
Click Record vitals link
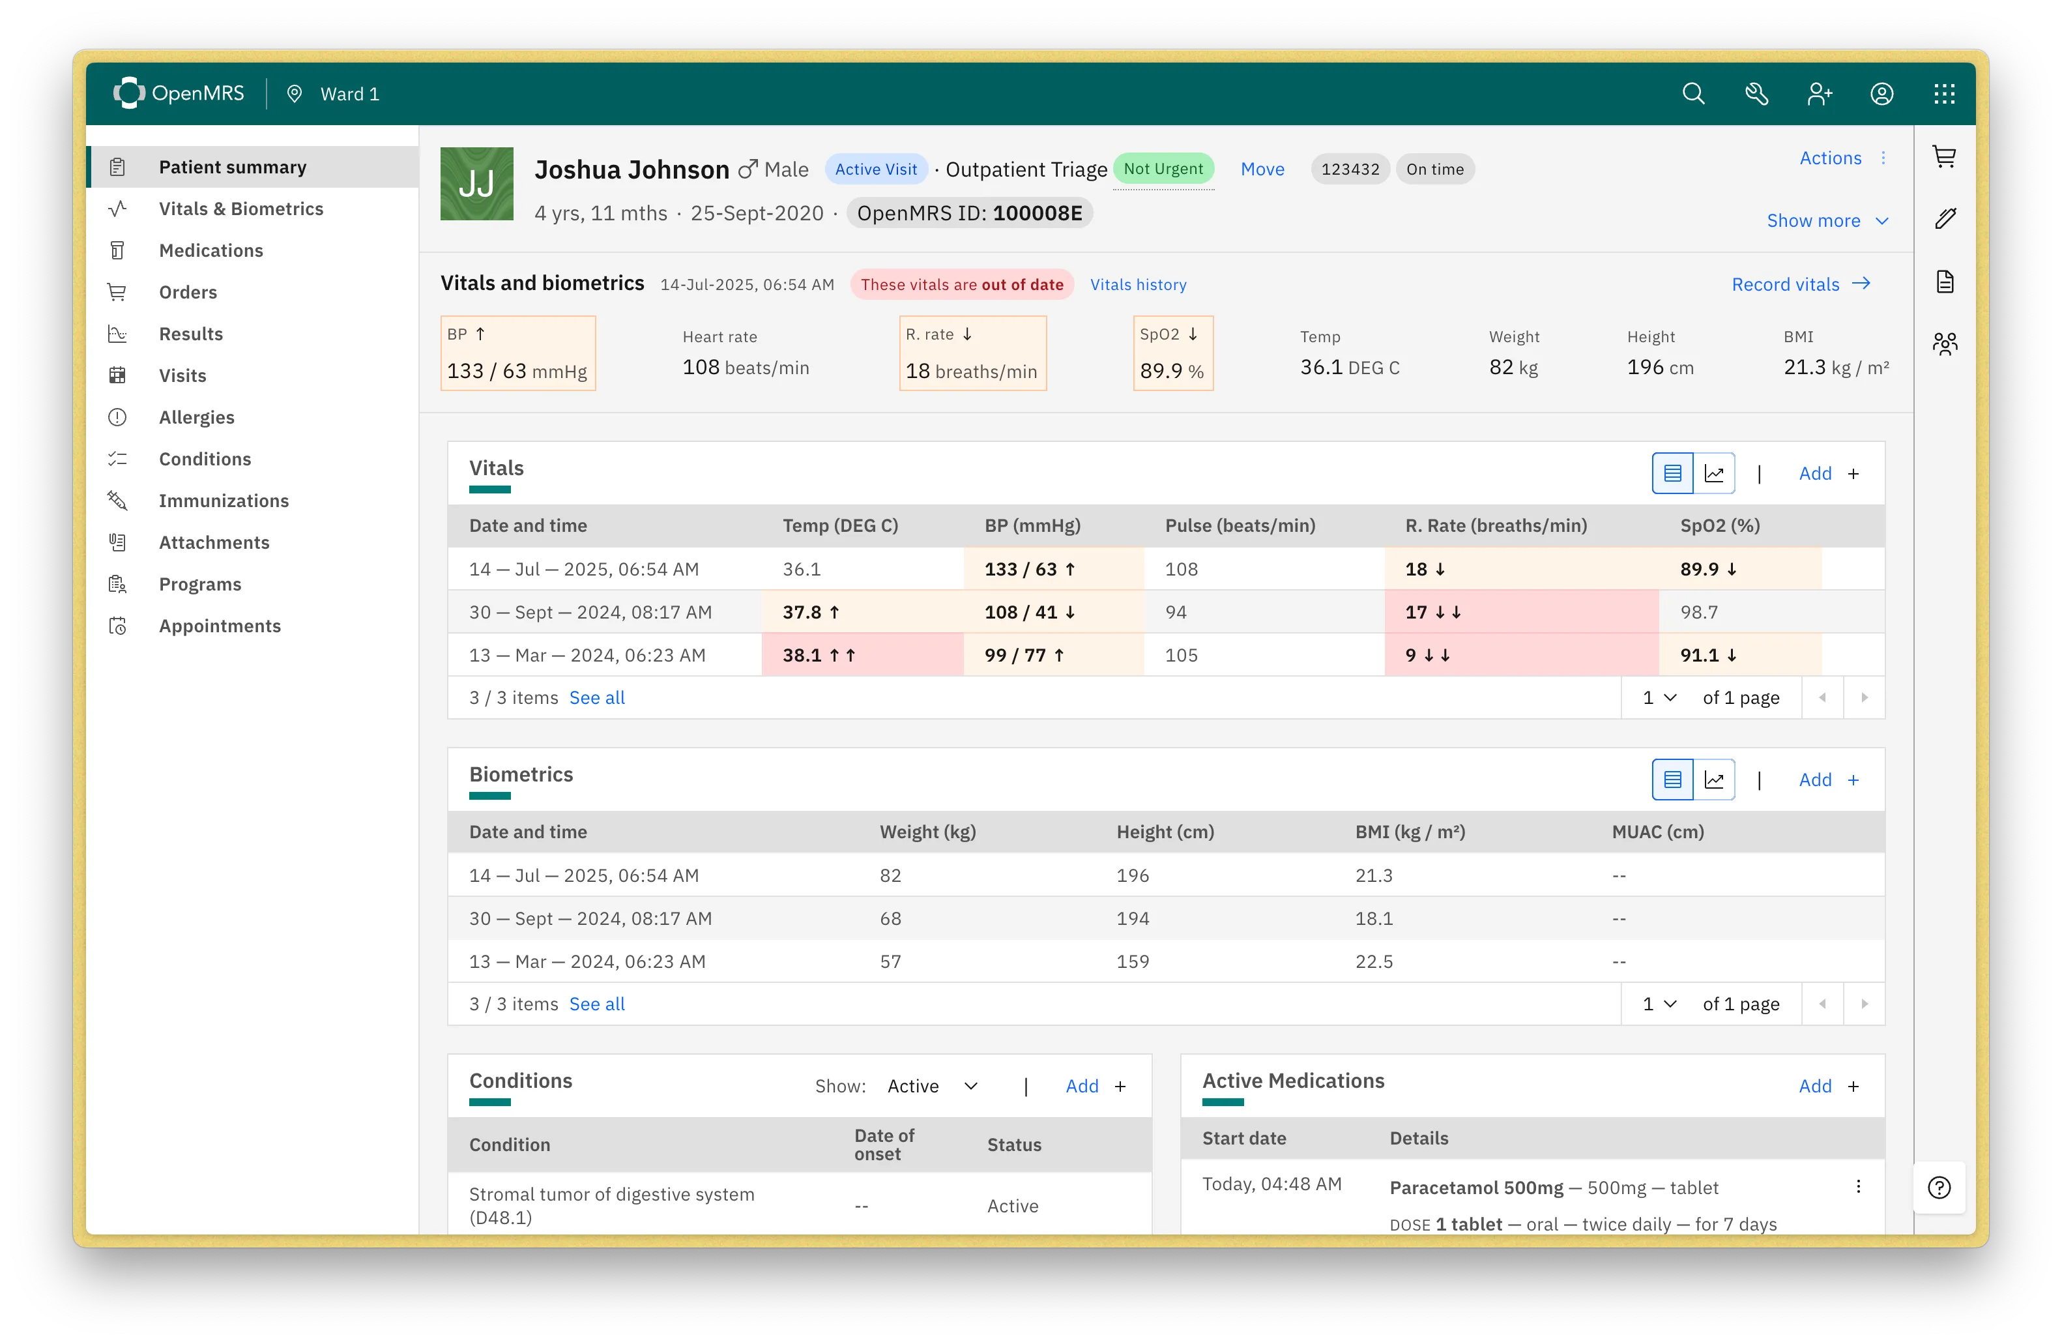tap(1785, 284)
